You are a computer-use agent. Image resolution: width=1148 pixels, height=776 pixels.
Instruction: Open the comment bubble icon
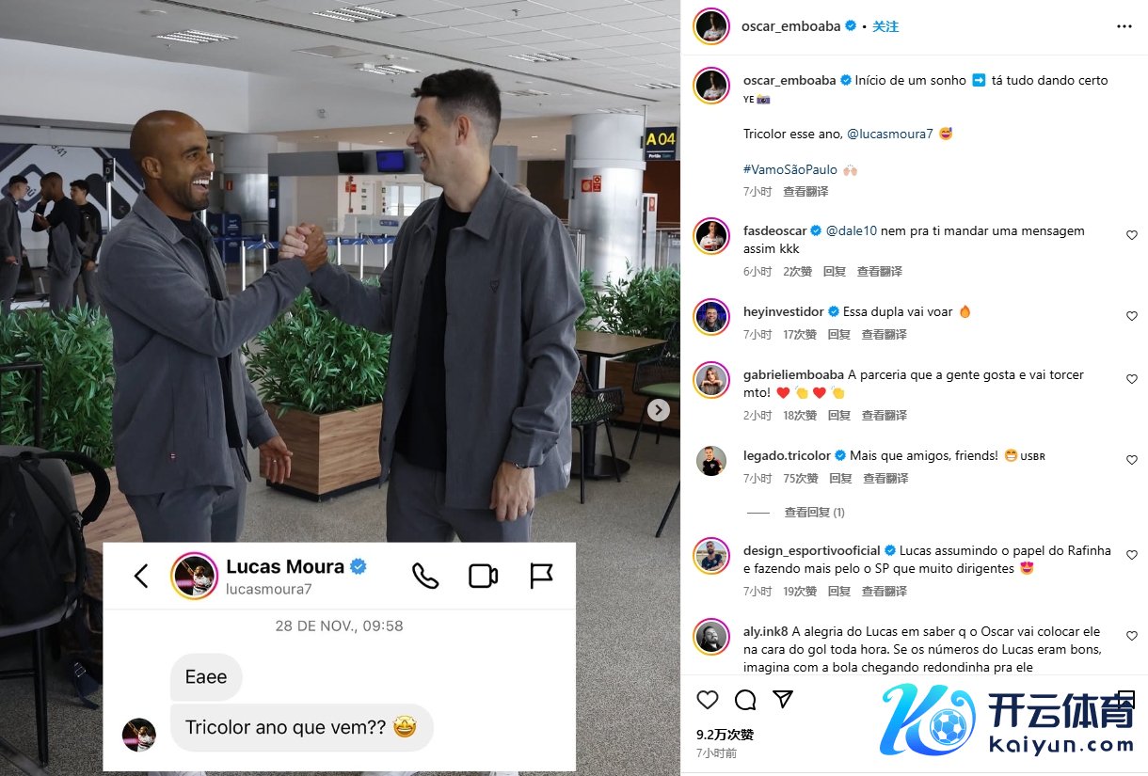[x=745, y=700]
